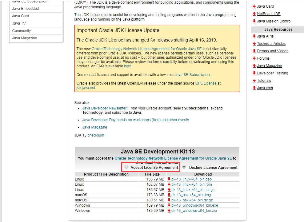Download jdk-13_osx-x64_bin.tar.gz file link
Image resolution: width=304 pixels, height=222 pixels.
pyautogui.click(x=192, y=200)
